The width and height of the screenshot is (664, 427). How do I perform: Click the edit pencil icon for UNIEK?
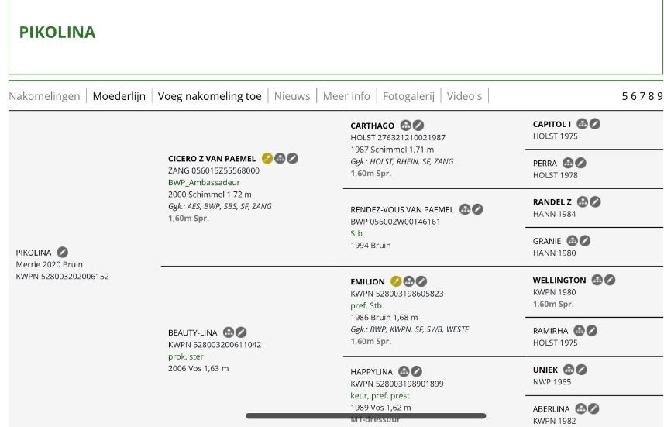point(582,370)
